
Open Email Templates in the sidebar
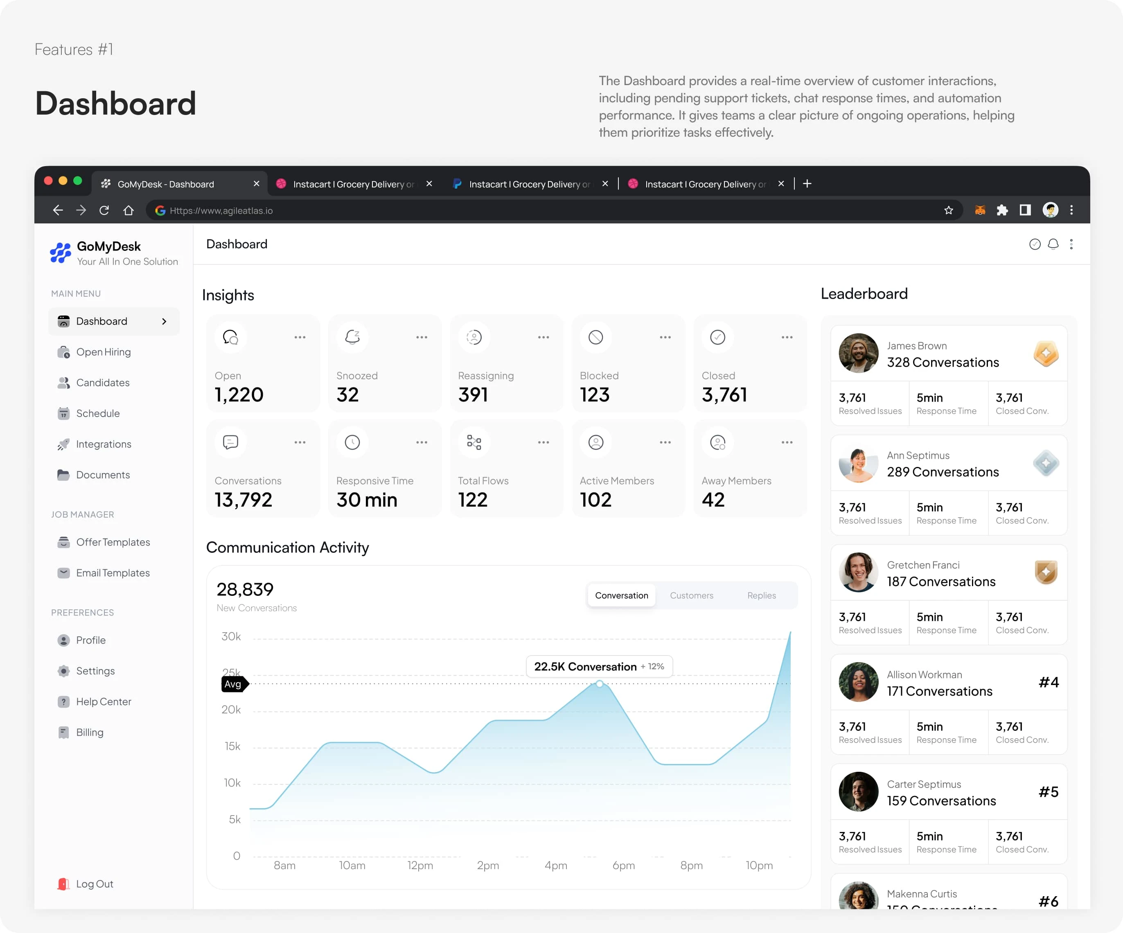(x=114, y=572)
